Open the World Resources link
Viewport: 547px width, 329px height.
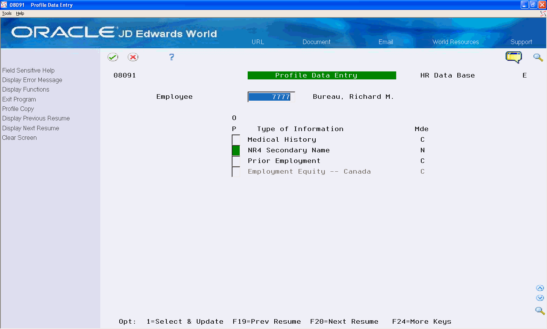(x=455, y=42)
